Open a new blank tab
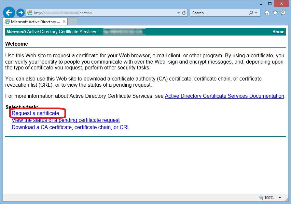 click(x=72, y=22)
